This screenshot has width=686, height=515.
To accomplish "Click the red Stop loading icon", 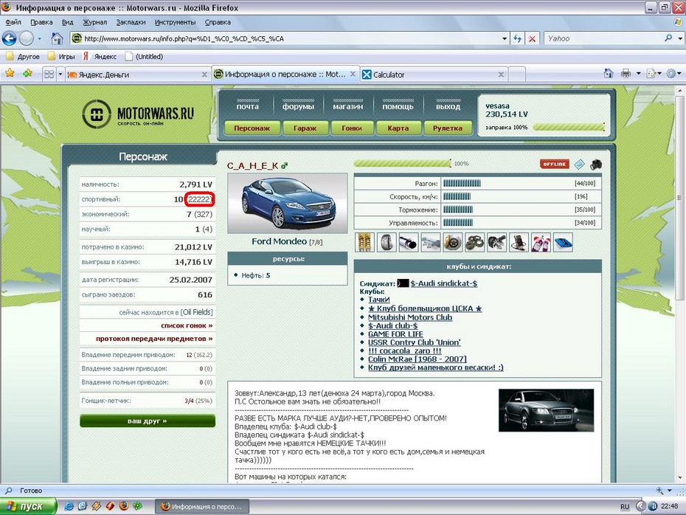I will [532, 38].
